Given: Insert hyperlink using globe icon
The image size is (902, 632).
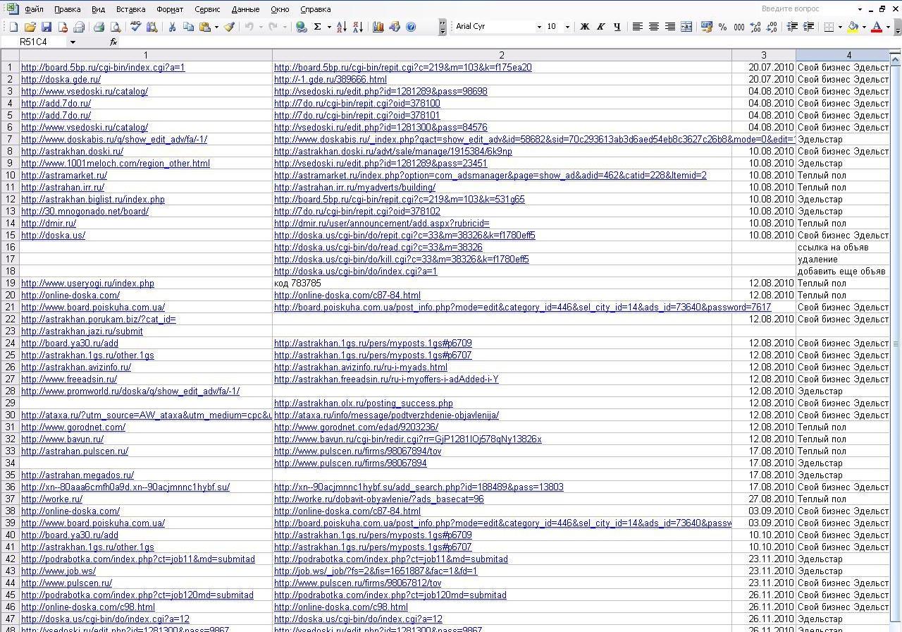Looking at the screenshot, I should coord(302,27).
